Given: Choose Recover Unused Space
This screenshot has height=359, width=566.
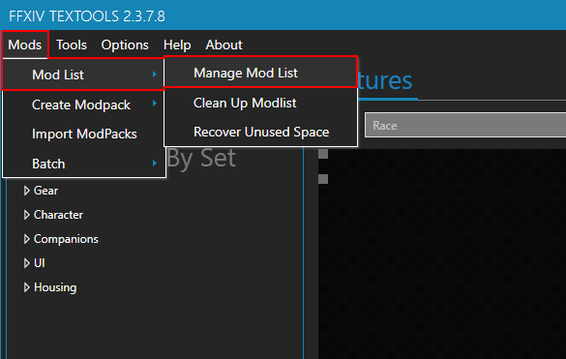Looking at the screenshot, I should 260,132.
